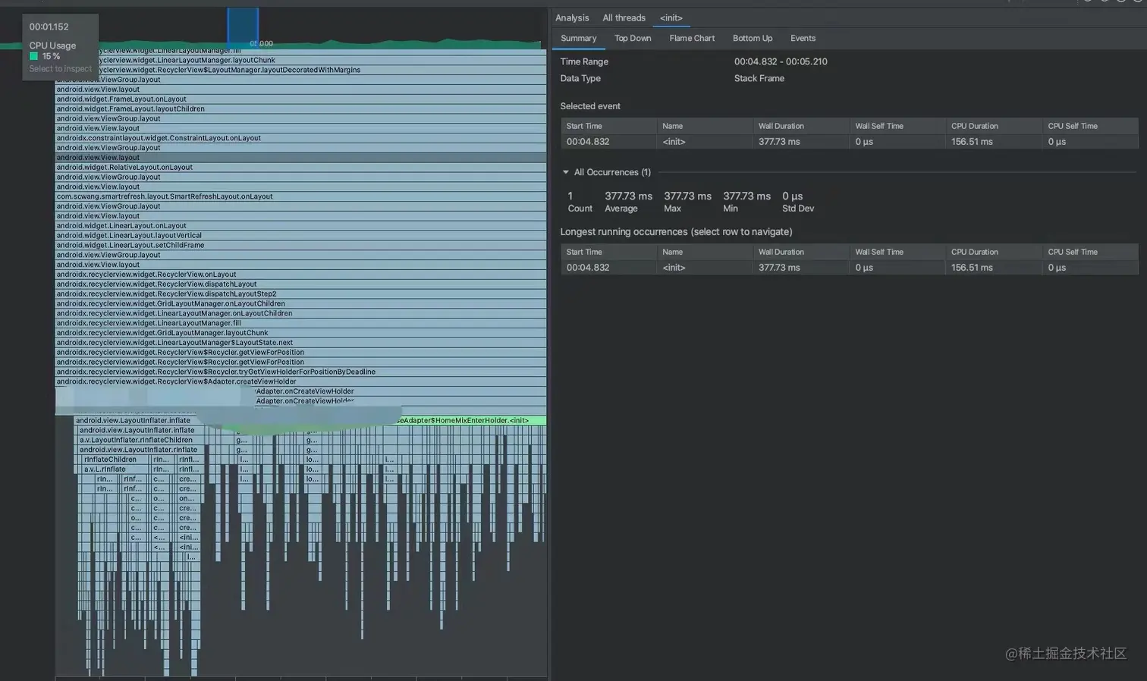Select FrameLayout.onLayout stack frame
This screenshot has height=681, width=1147.
[x=300, y=99]
